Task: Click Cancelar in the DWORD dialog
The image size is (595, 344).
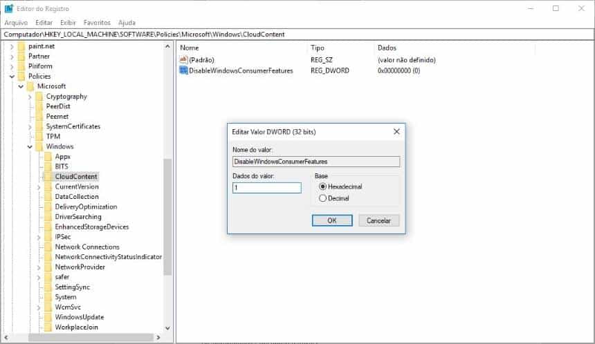Action: tap(378, 220)
